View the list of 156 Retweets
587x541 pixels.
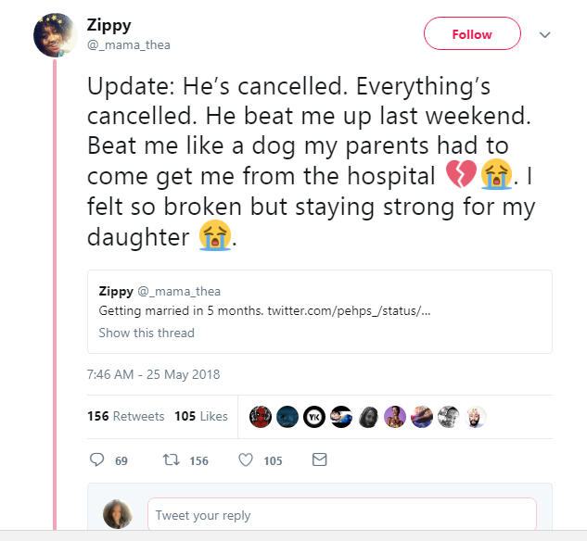[126, 416]
